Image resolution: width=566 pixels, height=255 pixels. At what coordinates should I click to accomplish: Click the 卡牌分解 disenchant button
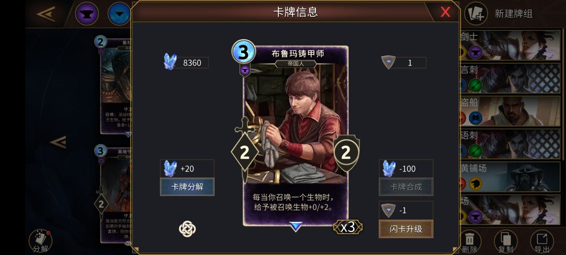point(187,187)
